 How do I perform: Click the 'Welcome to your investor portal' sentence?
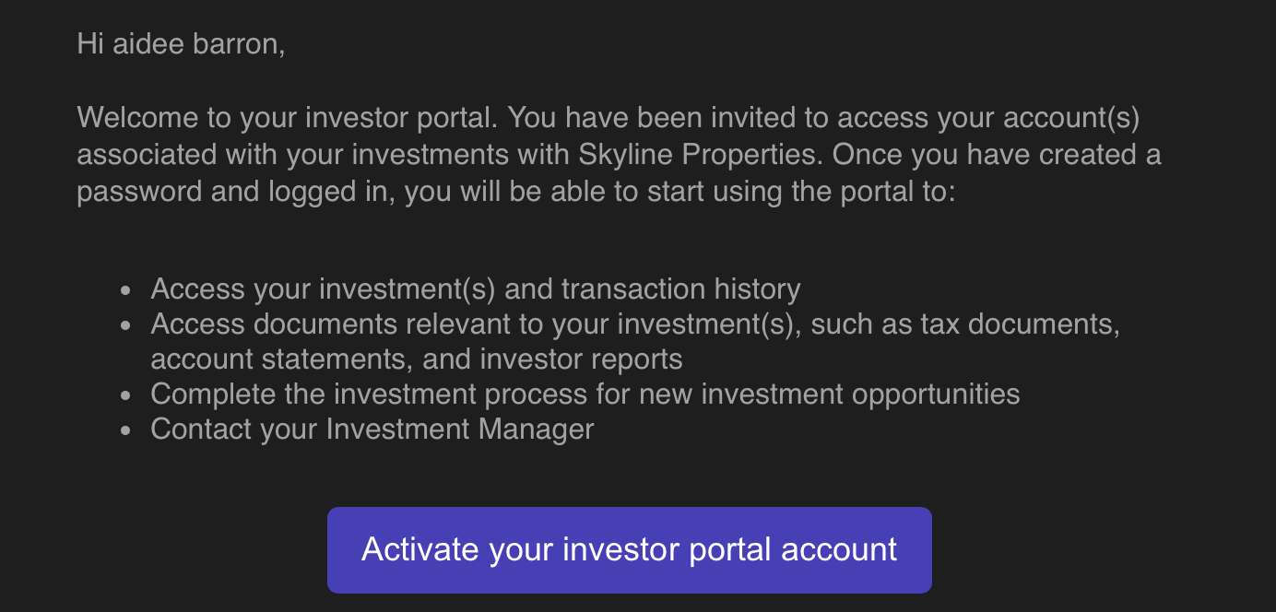(289, 118)
